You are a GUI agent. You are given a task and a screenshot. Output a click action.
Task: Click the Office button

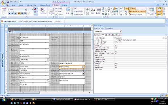click(x=3, y=3)
